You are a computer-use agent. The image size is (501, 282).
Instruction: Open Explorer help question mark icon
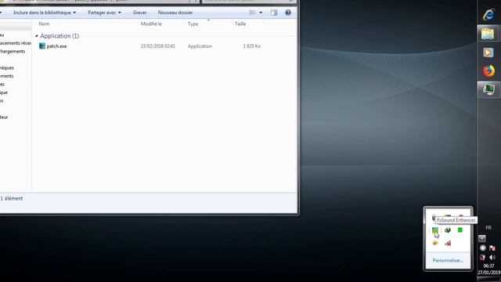(x=288, y=13)
